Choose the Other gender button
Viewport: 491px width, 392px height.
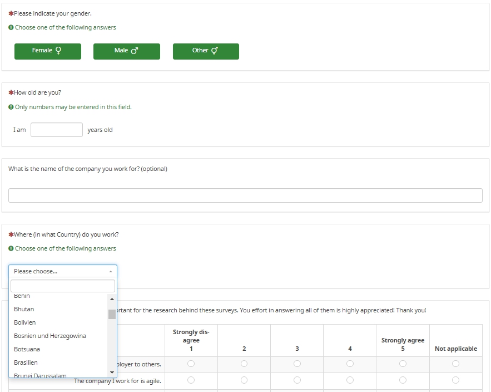(x=205, y=51)
